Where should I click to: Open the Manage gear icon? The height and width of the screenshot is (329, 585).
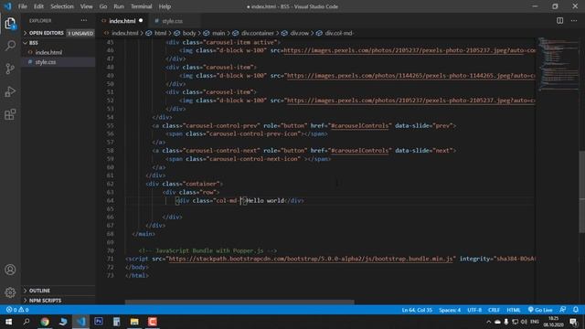(10, 292)
